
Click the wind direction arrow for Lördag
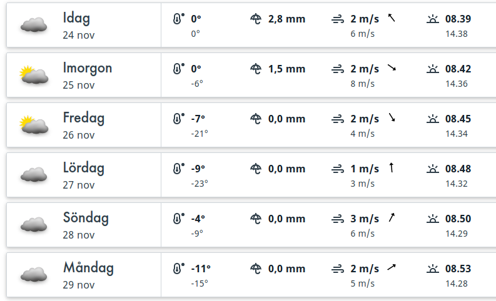tap(392, 167)
